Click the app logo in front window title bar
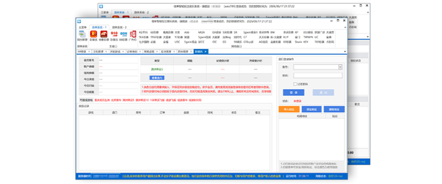This screenshot has width=442, height=184. (79, 21)
